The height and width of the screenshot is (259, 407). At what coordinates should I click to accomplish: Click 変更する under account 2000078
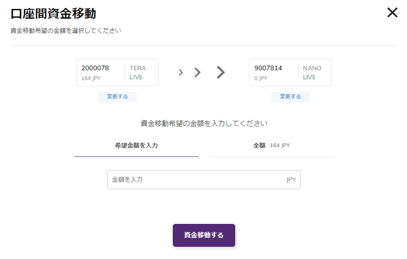117,96
